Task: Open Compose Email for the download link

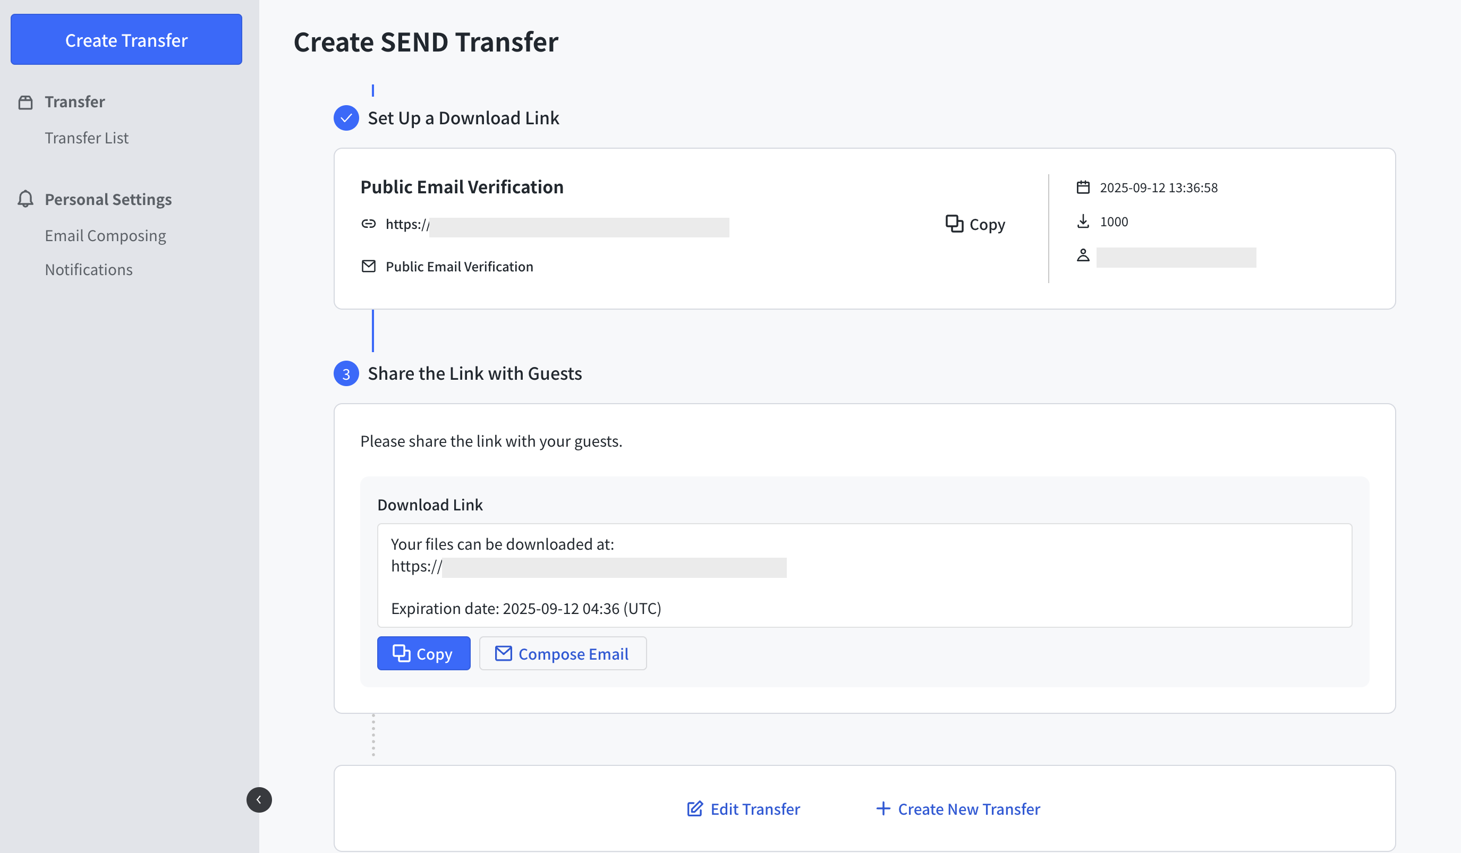Action: [562, 653]
